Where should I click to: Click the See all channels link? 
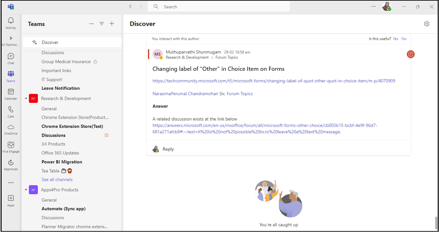(57, 179)
